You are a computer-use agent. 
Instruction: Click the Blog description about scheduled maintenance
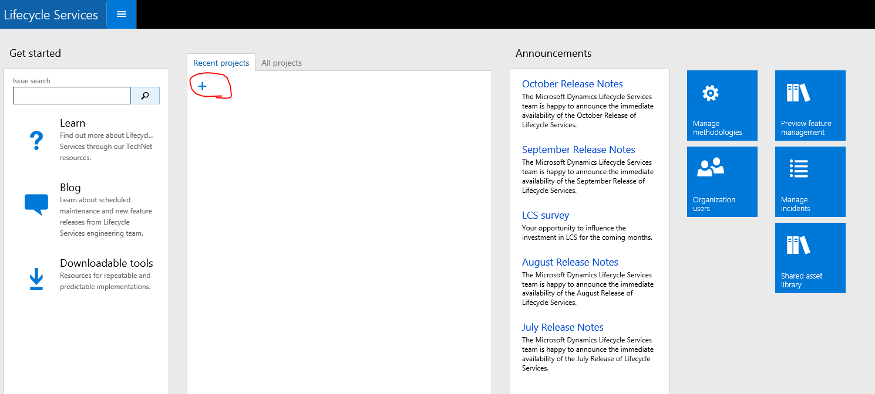coord(106,216)
